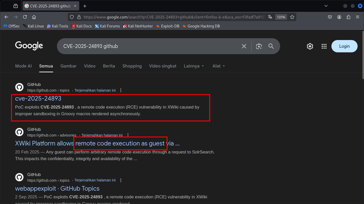Open the Kali Tools bookmark
Image resolution: width=364 pixels, height=204 pixels.
tap(57, 26)
